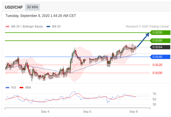
Task: Click MA 20 + Bollinger Bands legend swatch
Action: (7, 27)
